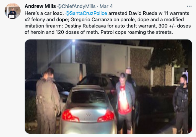Open the attached arrest photo

pyautogui.click(x=108, y=87)
